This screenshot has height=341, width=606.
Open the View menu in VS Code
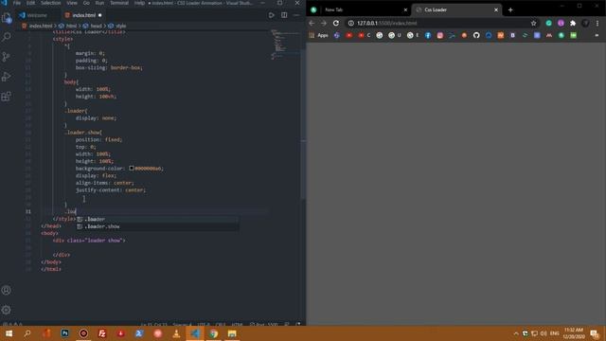72,3
